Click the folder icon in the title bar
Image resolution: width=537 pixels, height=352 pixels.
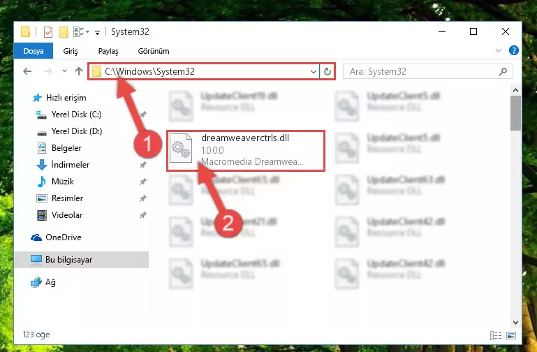(x=25, y=31)
